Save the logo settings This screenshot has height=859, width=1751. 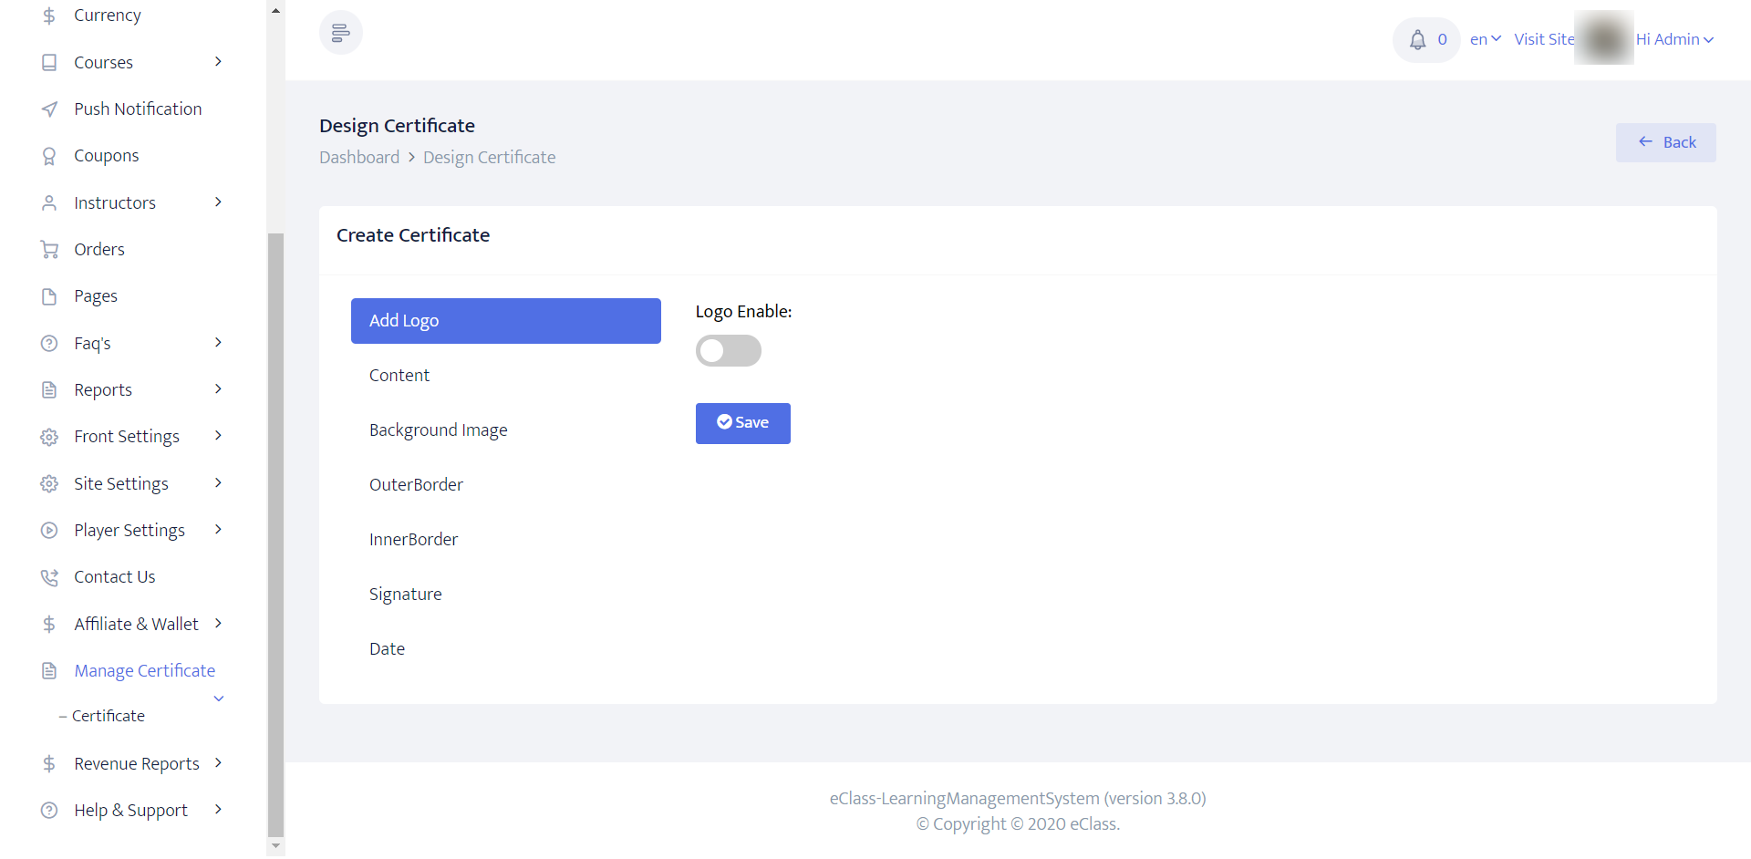(x=742, y=423)
